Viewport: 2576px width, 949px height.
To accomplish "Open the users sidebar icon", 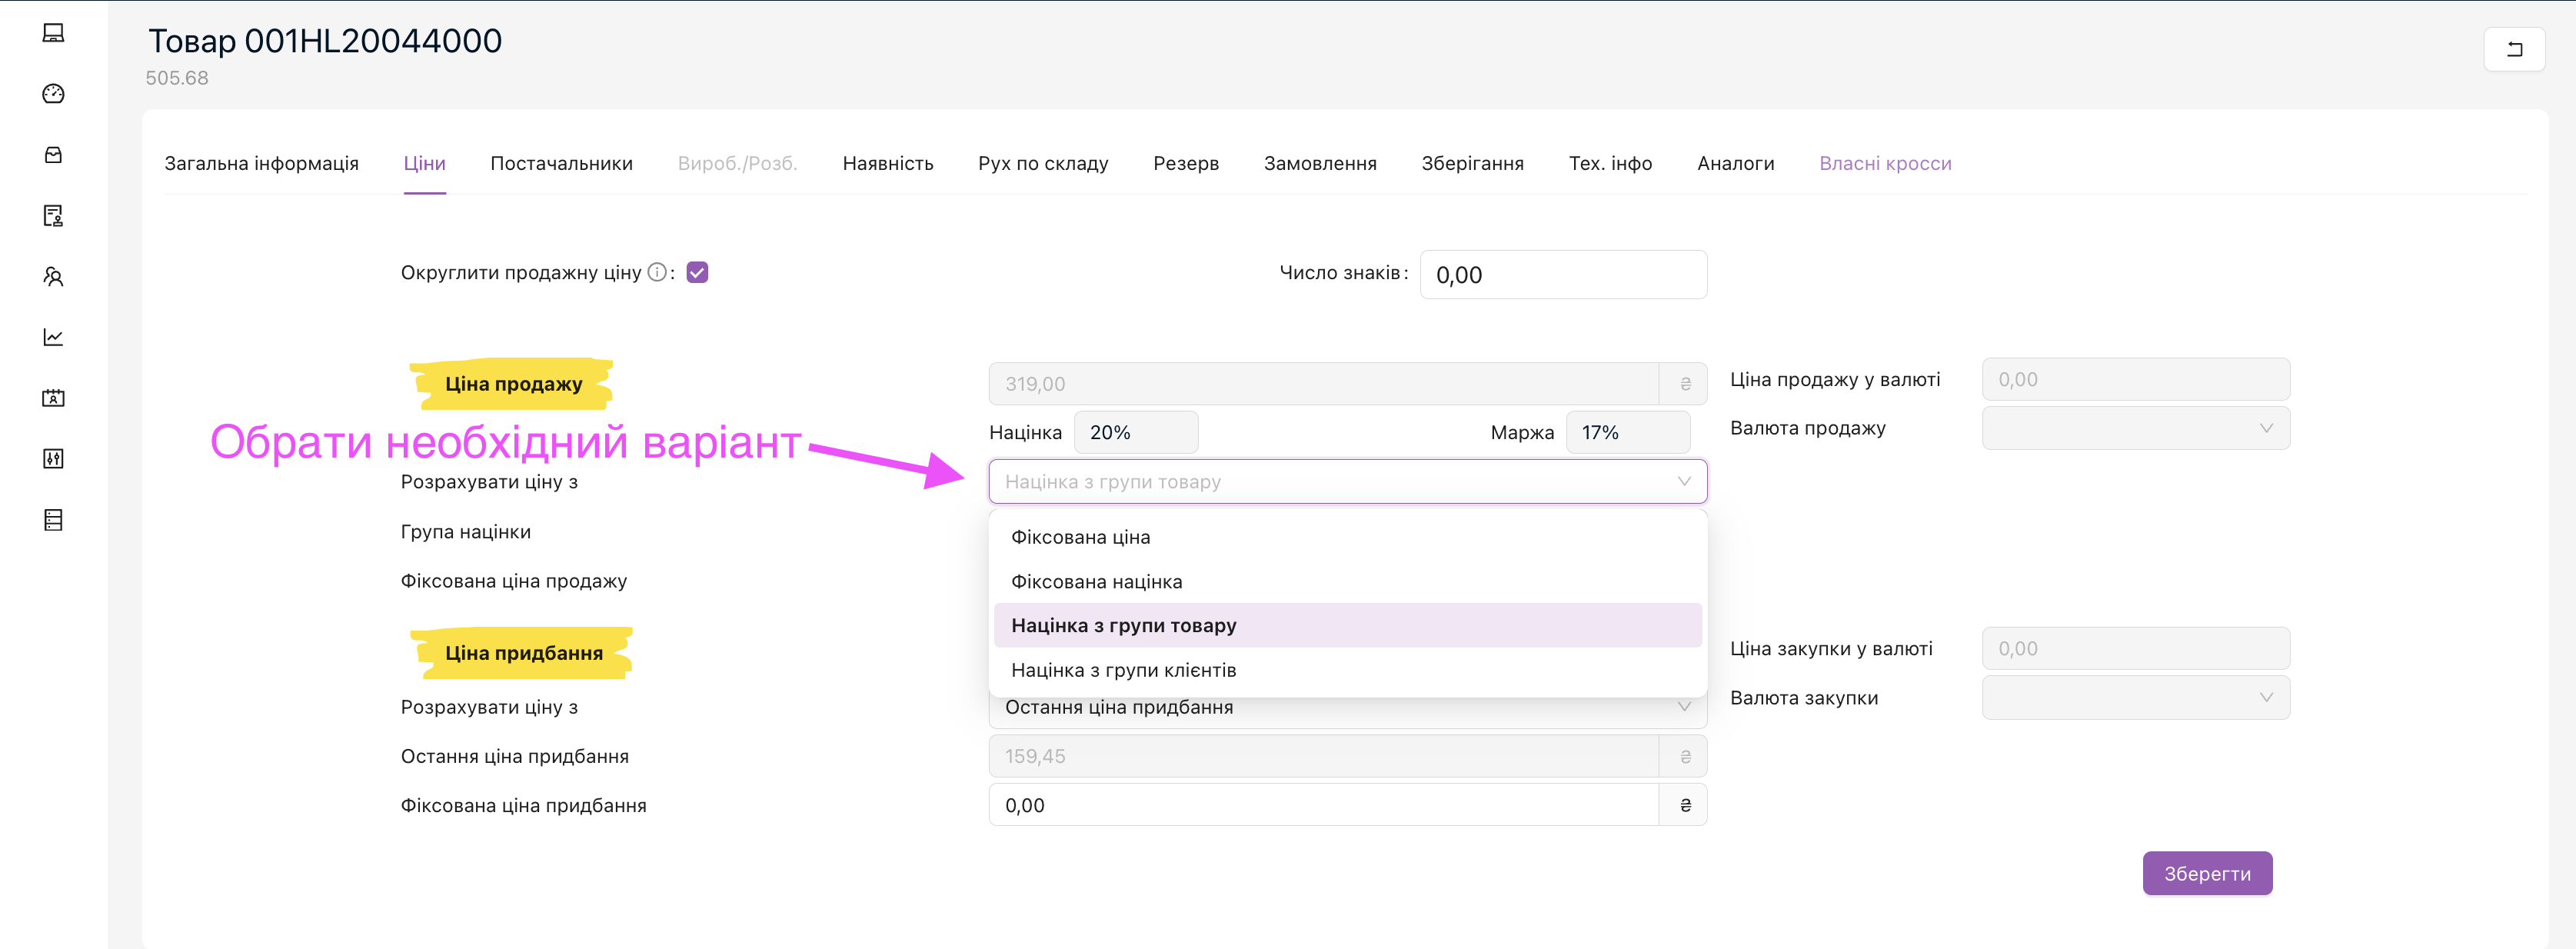I will [53, 277].
